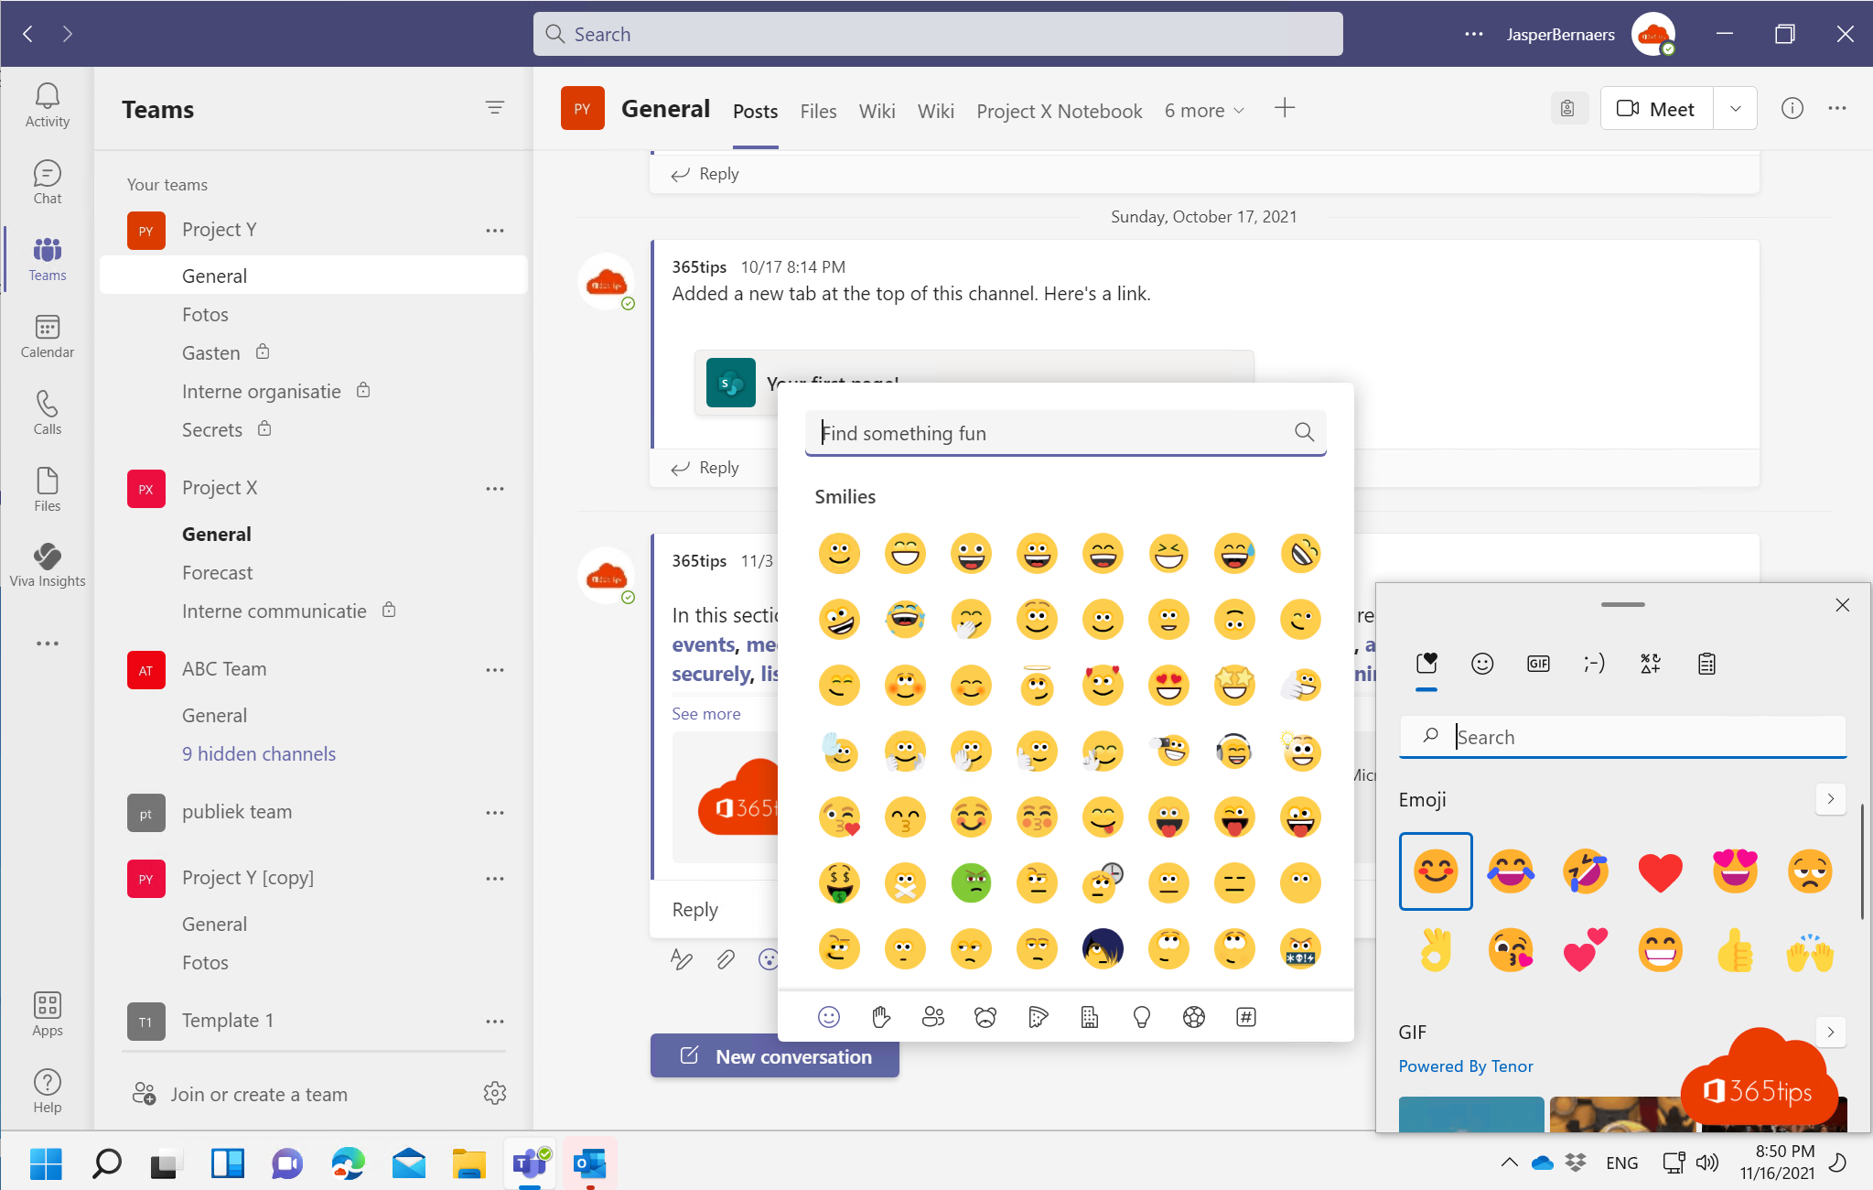This screenshot has height=1190, width=1873.
Task: Pick the money-mouth face emoji
Action: 839,883
